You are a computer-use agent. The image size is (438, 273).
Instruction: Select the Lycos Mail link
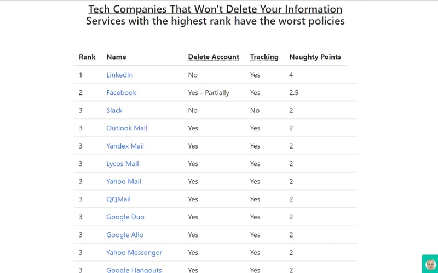pyautogui.click(x=122, y=164)
